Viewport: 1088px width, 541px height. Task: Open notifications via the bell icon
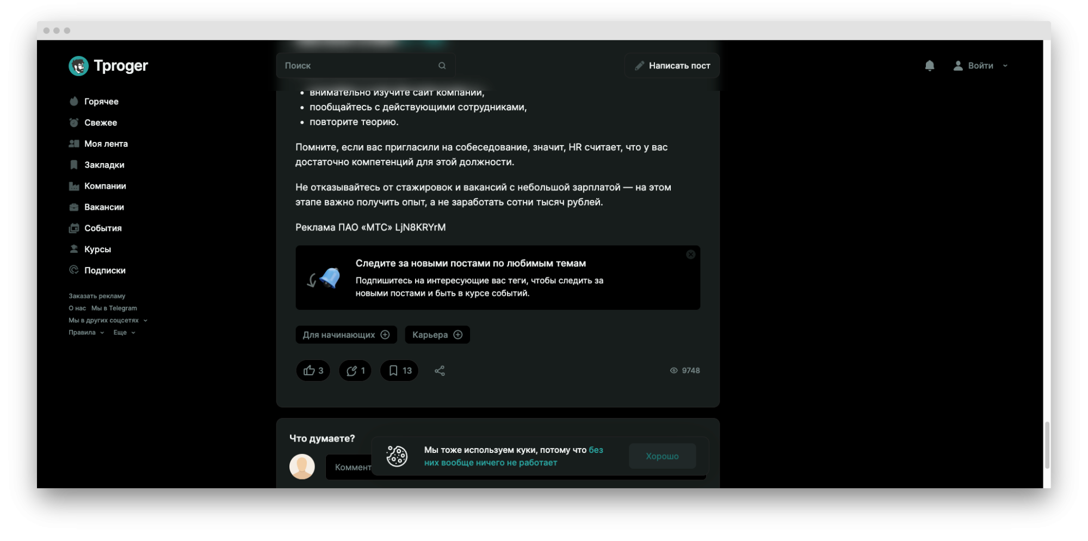click(x=930, y=65)
